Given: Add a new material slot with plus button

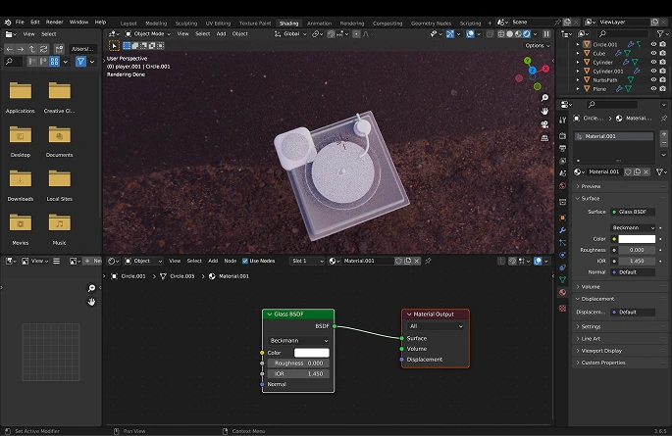Looking at the screenshot, I should pos(664,135).
